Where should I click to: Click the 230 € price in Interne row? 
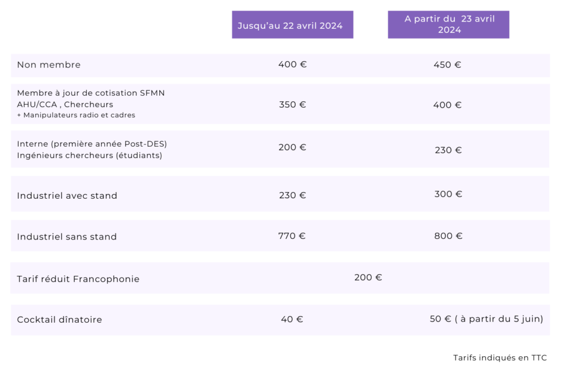(449, 150)
